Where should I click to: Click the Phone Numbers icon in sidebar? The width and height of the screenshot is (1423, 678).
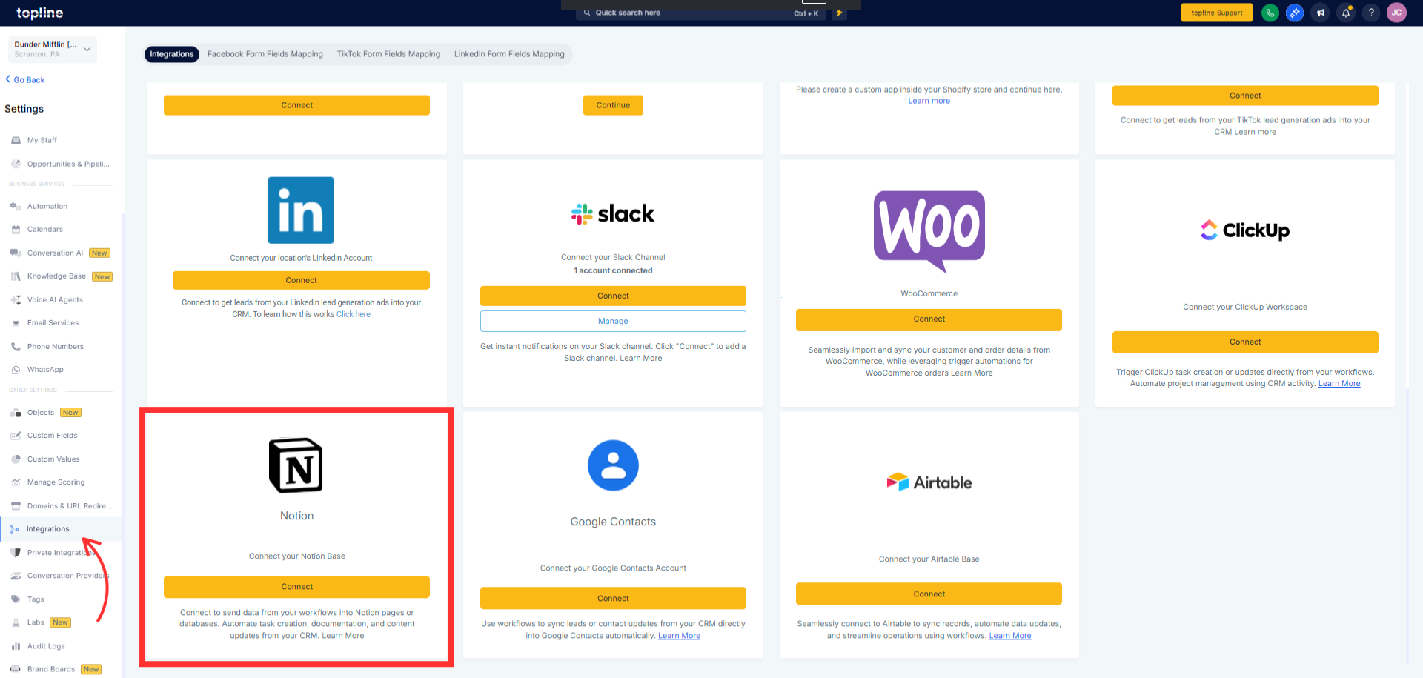pos(16,347)
